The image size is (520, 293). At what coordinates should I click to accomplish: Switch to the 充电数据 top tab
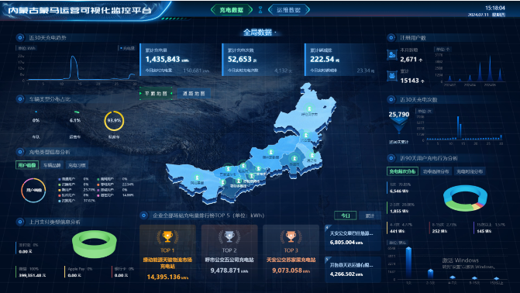232,10
